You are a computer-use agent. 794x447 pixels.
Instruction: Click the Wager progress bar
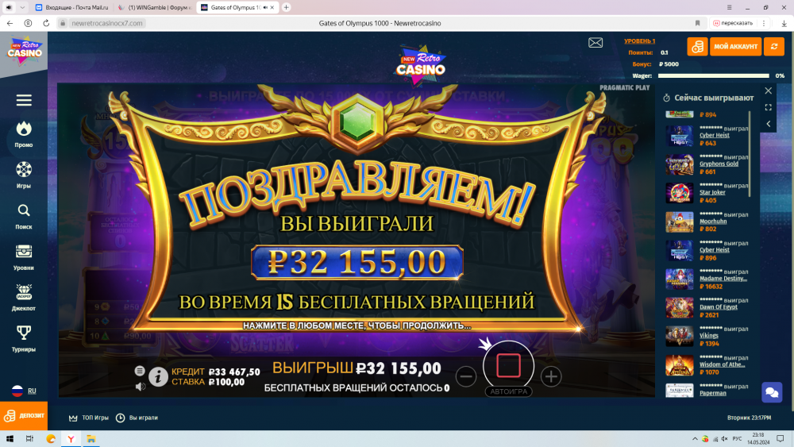pyautogui.click(x=713, y=76)
